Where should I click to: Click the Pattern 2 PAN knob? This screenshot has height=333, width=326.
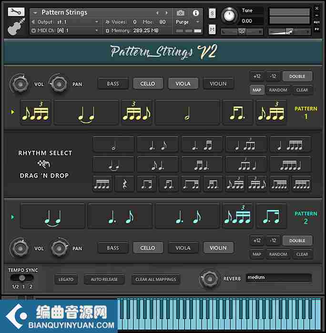pos(59,248)
